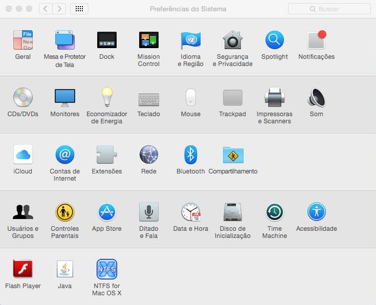Open Compartilhamento sharing settings

coord(233,155)
